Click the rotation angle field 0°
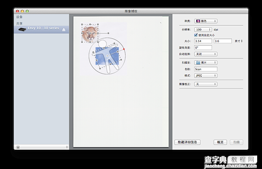 [x=203, y=47]
